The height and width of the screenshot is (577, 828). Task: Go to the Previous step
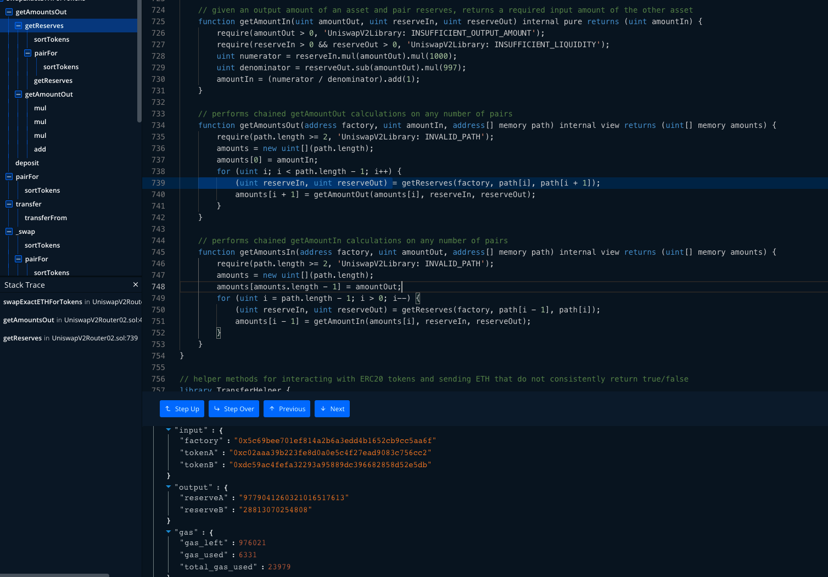pos(287,409)
